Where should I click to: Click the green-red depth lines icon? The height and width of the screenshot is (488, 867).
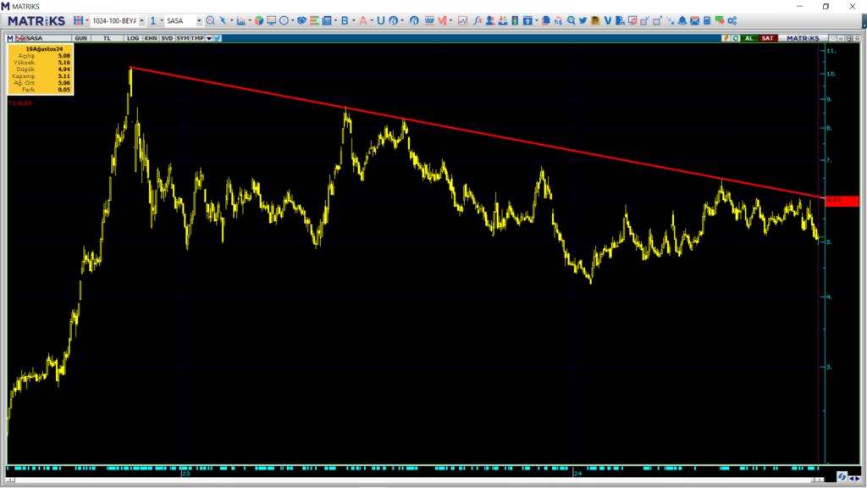314,20
